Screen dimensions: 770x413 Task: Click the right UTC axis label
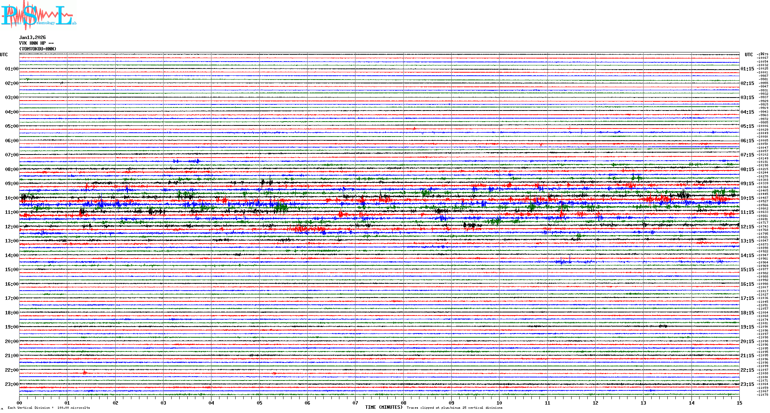point(749,55)
